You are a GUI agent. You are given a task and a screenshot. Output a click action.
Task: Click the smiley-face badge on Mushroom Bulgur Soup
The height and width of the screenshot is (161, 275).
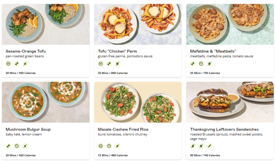coord(17,146)
